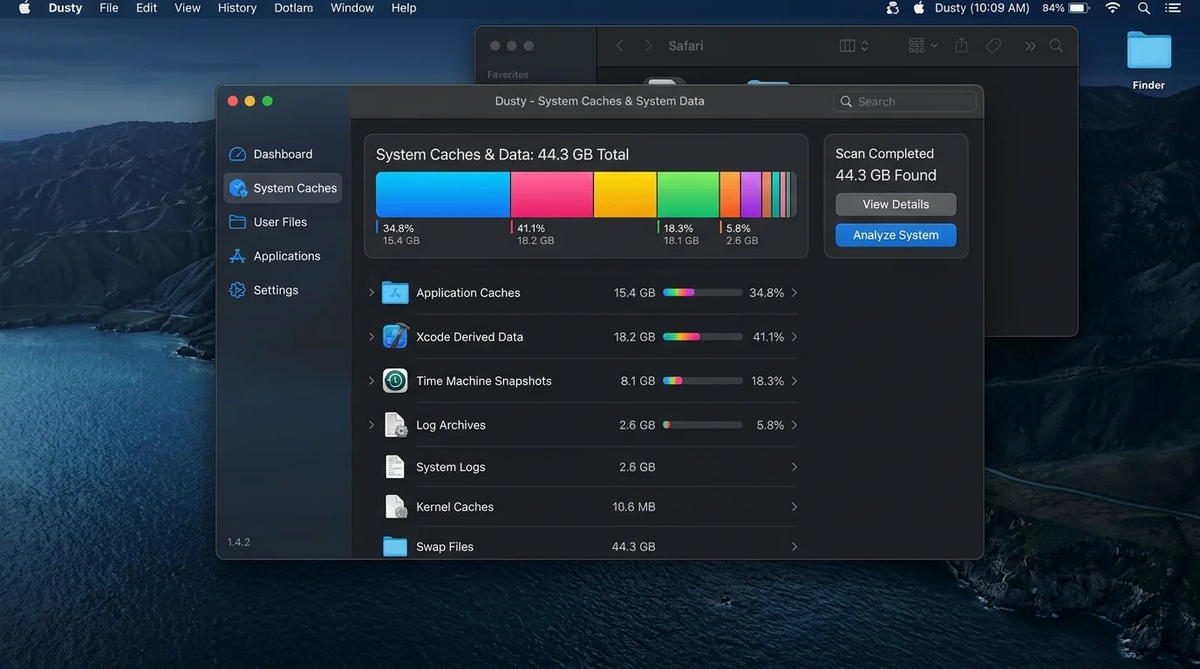Click the User Files folder icon
Image resolution: width=1200 pixels, height=669 pixels.
click(x=237, y=222)
